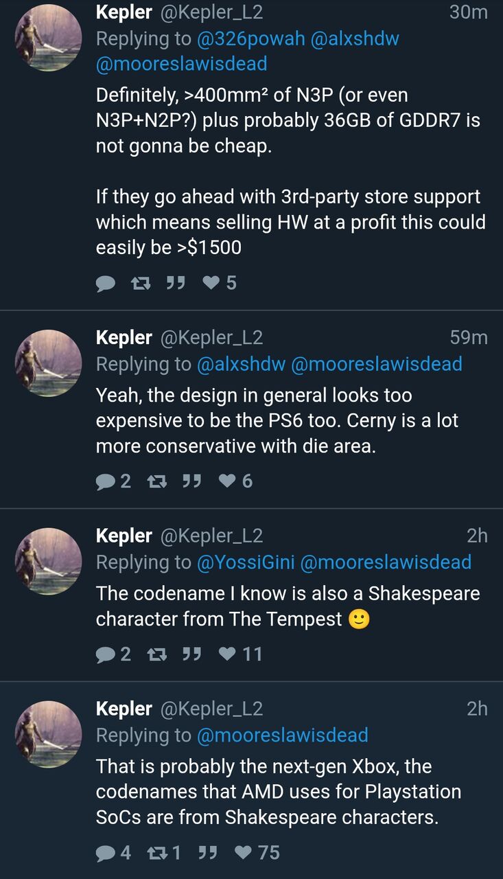This screenshot has height=879, width=503.
Task: Open the 59m timestamp of PS6 tweet
Action: [x=469, y=338]
